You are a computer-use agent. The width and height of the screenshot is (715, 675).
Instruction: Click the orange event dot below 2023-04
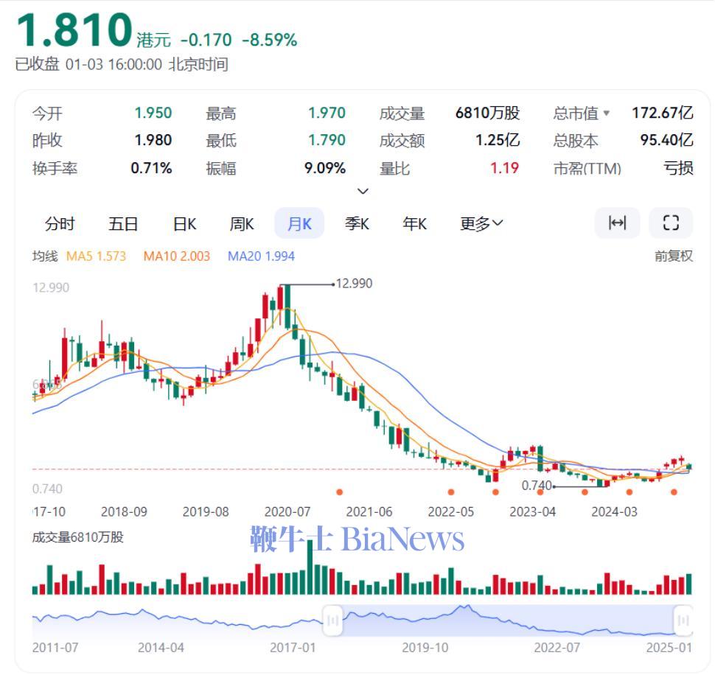(541, 492)
